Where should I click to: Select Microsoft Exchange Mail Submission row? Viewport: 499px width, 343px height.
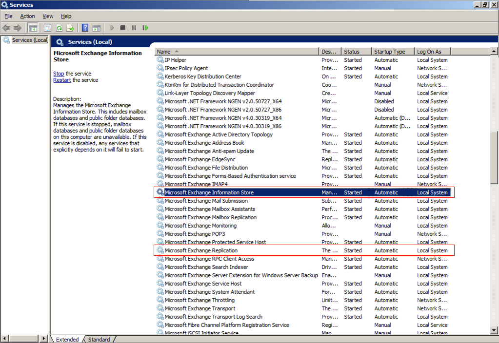[303, 201]
